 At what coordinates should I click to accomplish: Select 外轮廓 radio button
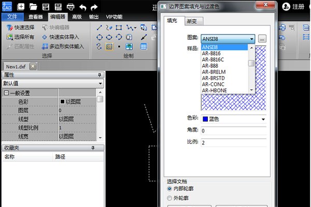point(171,198)
